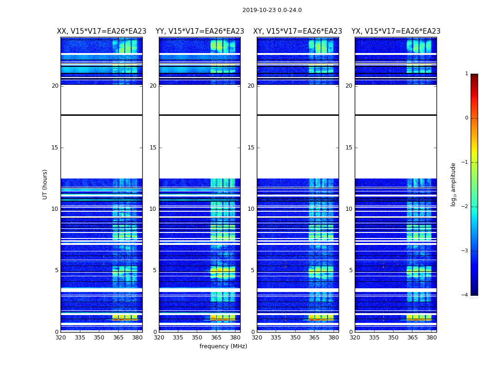Screen dimensions: 485x369
Task: Select the YY, V15*V17=EA26*EA23 plot title
Action: (x=200, y=31)
